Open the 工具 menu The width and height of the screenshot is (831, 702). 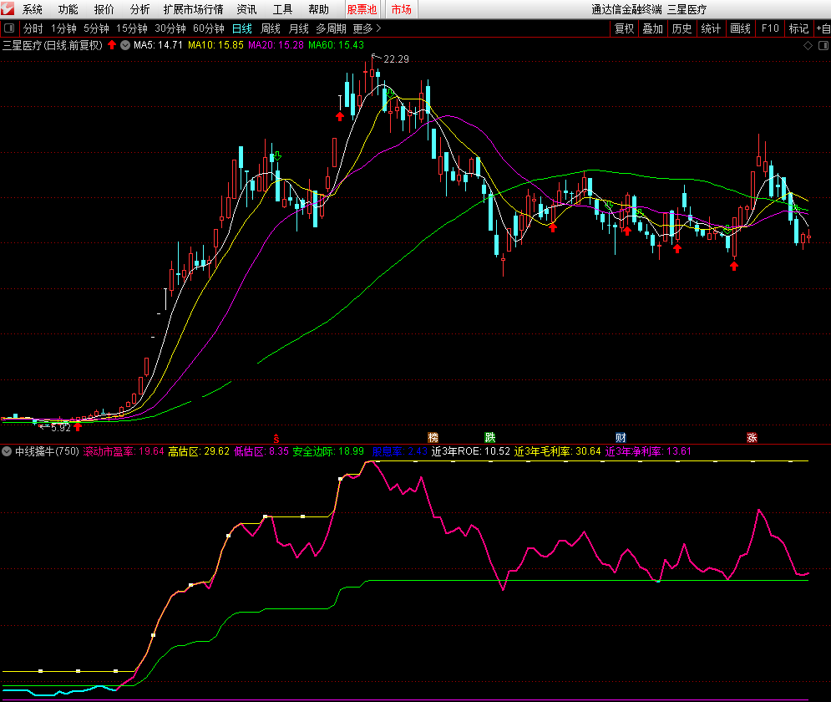click(282, 9)
